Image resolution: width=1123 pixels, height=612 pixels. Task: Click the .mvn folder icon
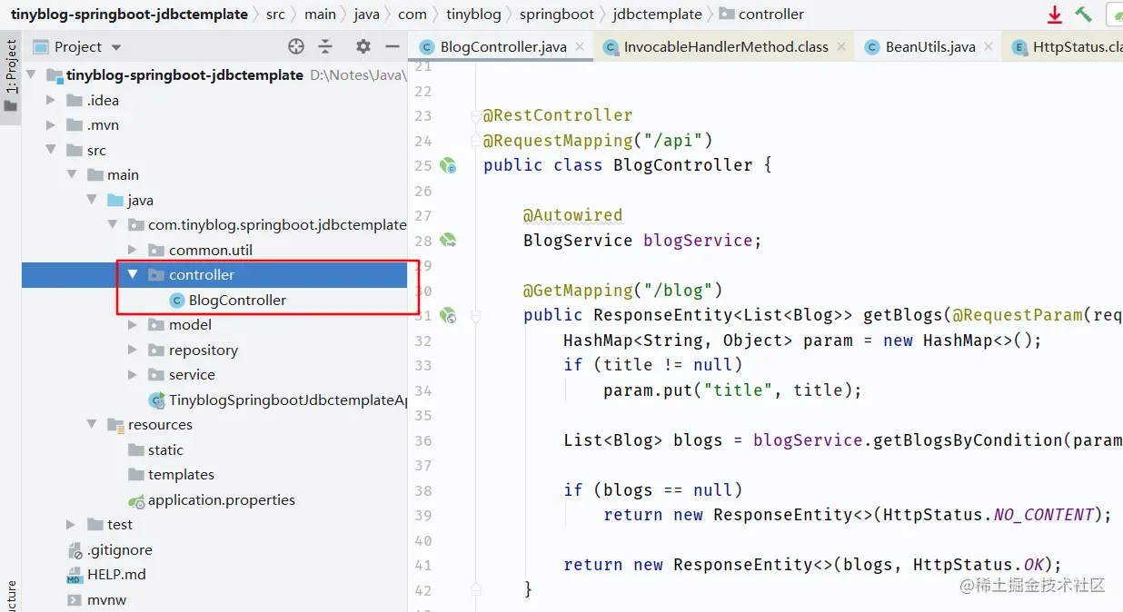click(75, 125)
